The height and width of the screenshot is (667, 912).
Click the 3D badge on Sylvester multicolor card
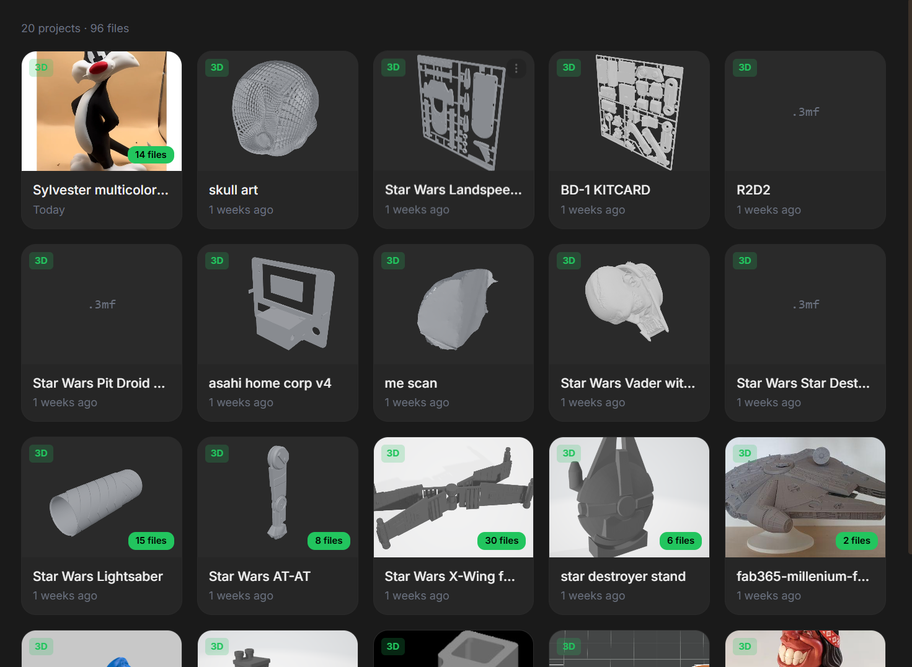tap(41, 68)
